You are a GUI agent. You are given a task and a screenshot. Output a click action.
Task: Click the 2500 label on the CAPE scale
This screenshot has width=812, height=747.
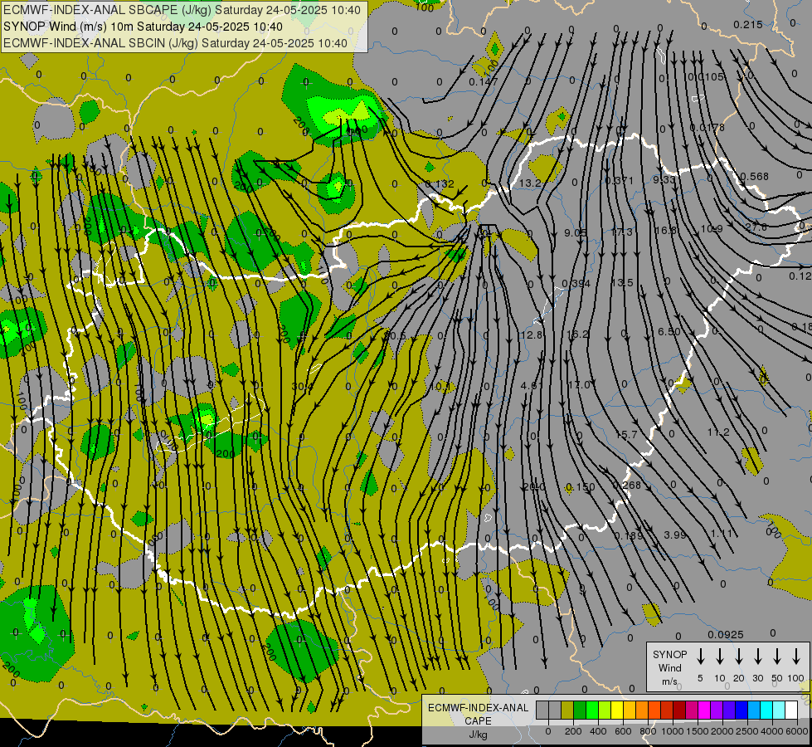[x=747, y=731]
